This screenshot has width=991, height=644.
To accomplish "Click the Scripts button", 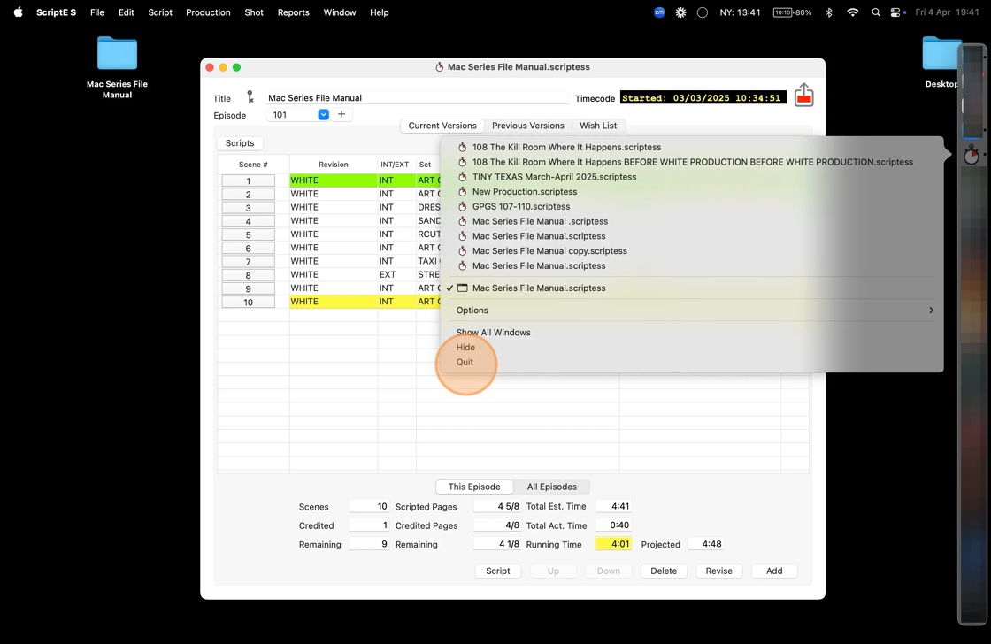I will [x=240, y=143].
